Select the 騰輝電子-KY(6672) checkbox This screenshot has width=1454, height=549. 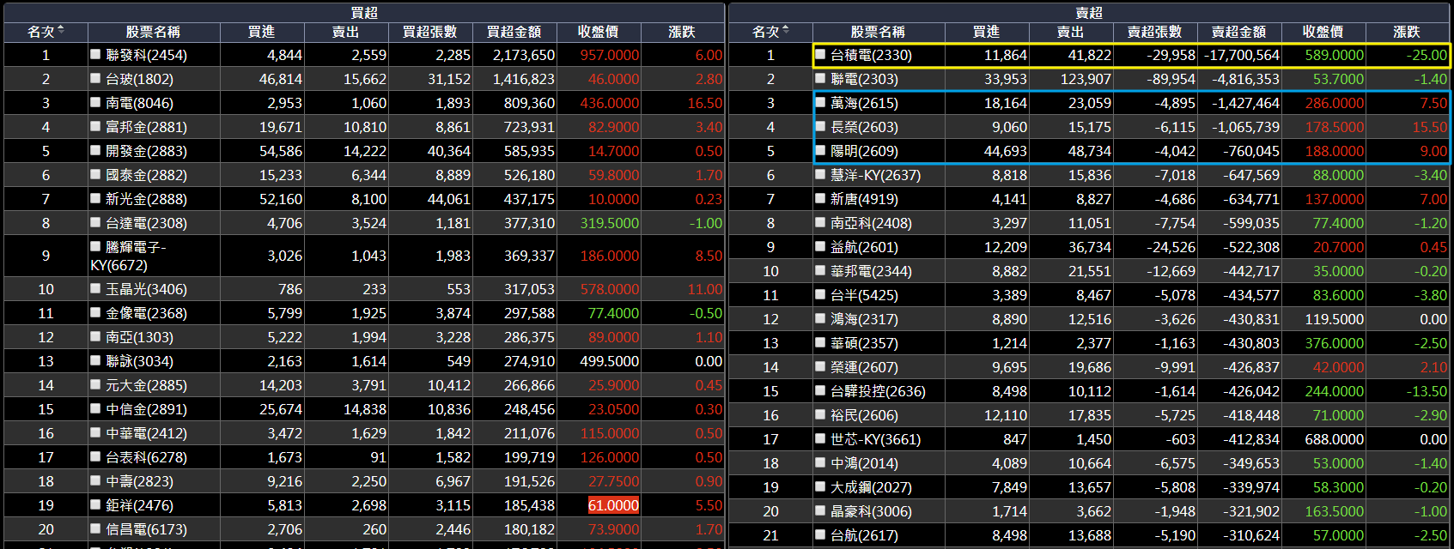pos(95,246)
